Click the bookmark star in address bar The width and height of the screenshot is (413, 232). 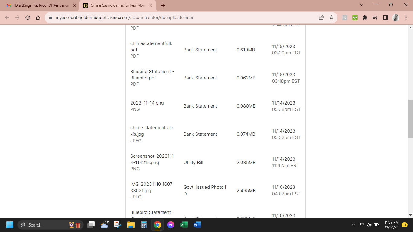point(331,18)
